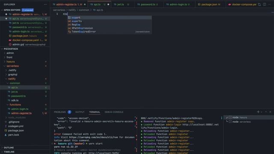Select password.ts in Open Editors

click(x=25, y=27)
